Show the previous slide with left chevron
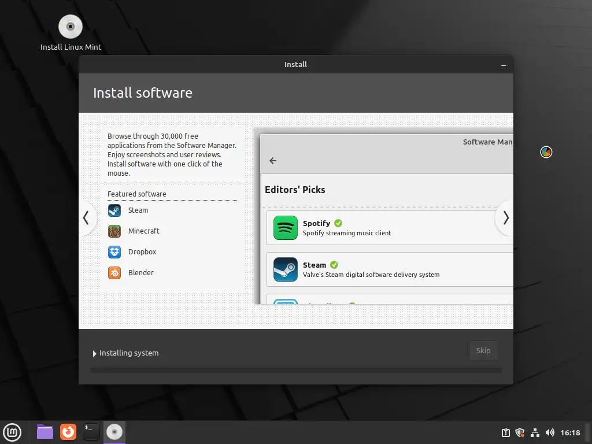This screenshot has width=592, height=444. [86, 218]
